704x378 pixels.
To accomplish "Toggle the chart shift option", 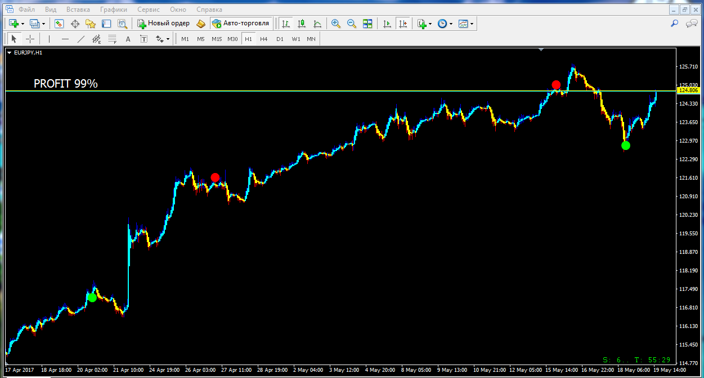I will click(x=403, y=24).
